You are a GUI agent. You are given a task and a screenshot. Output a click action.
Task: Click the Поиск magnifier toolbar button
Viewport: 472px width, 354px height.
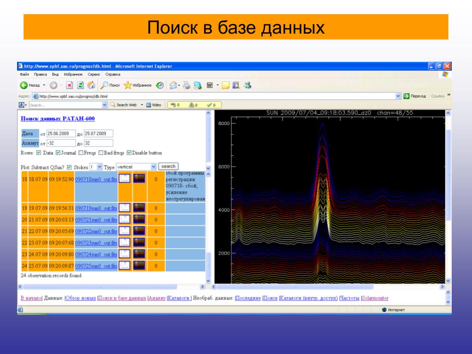110,85
